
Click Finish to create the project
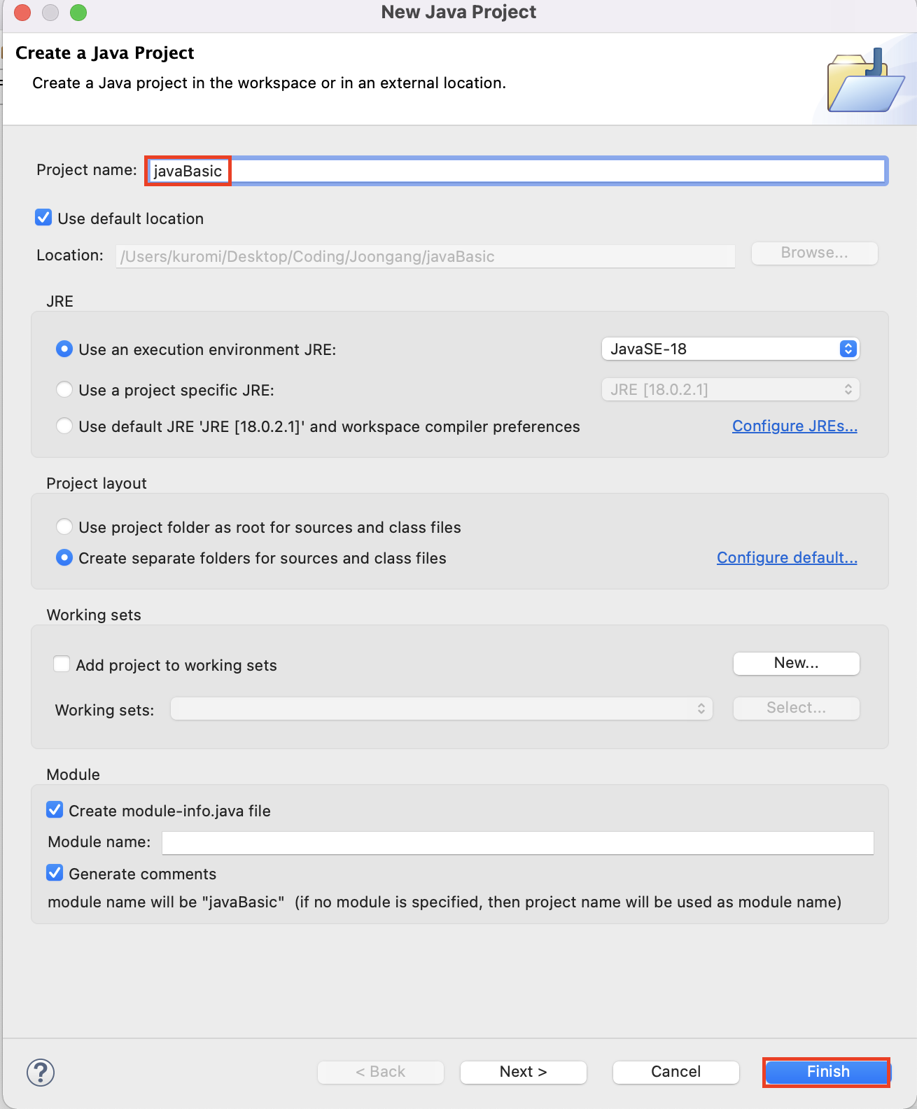click(x=827, y=1072)
